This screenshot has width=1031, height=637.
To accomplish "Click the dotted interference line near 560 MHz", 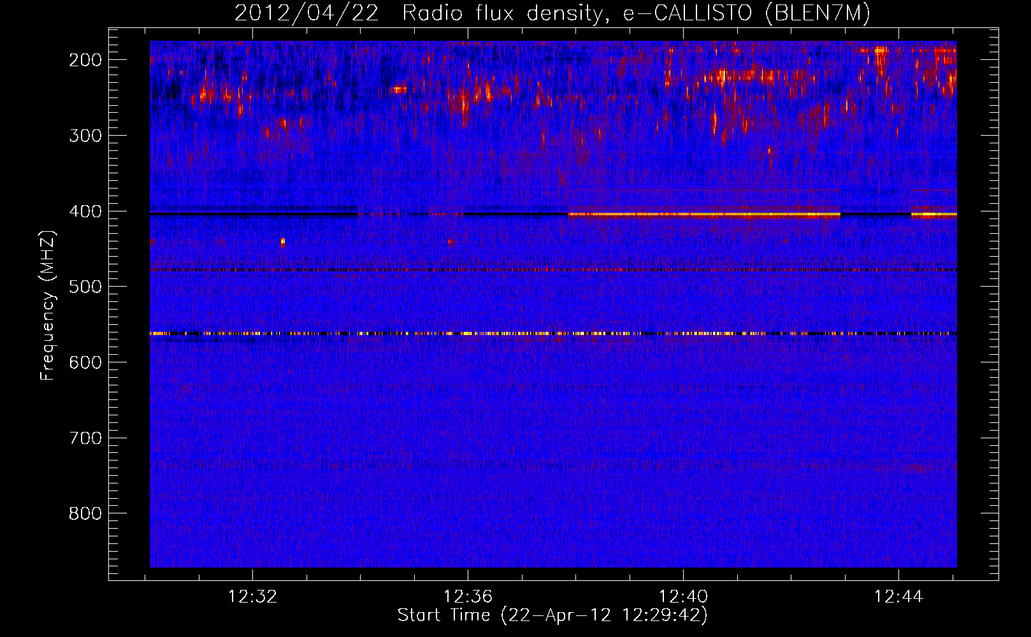I will [x=553, y=333].
